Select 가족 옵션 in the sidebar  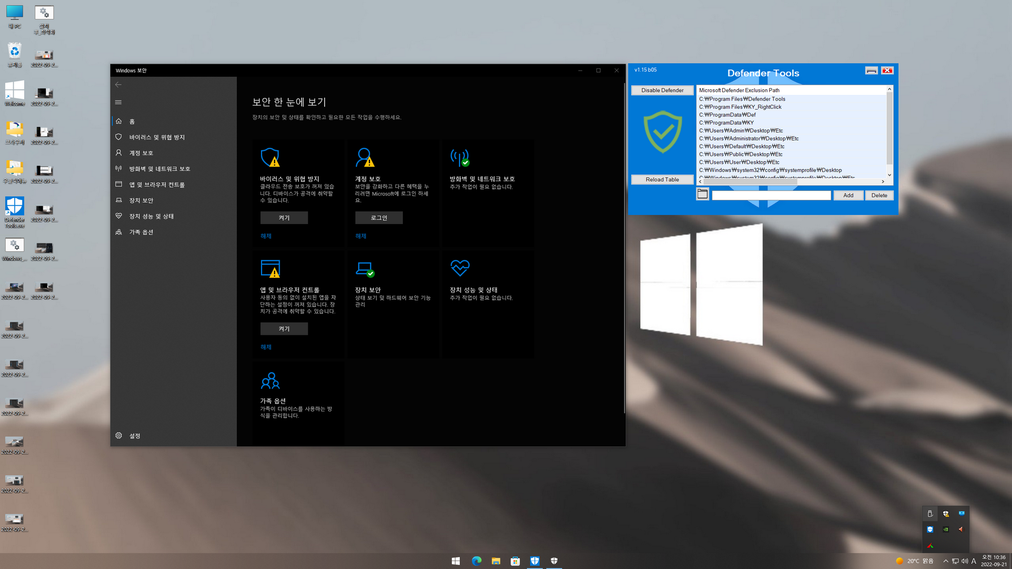173,232
